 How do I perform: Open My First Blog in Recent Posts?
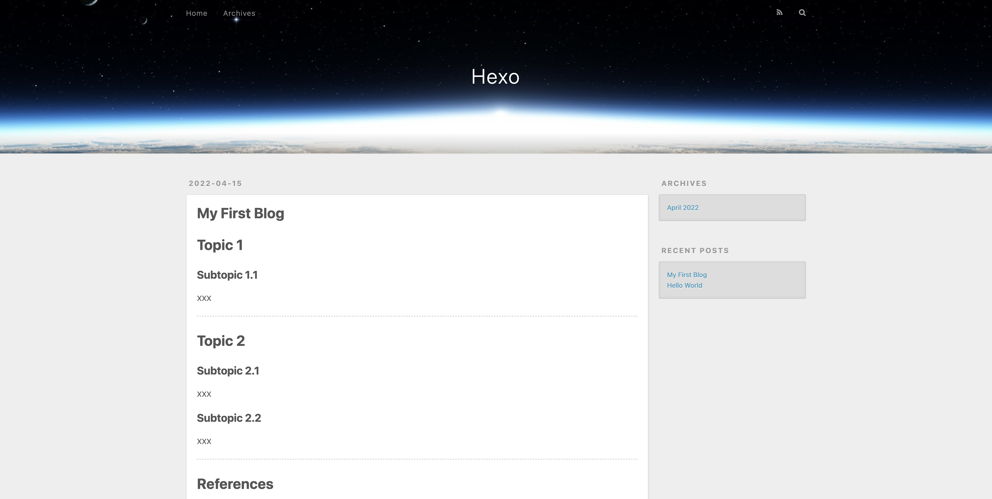coord(687,275)
